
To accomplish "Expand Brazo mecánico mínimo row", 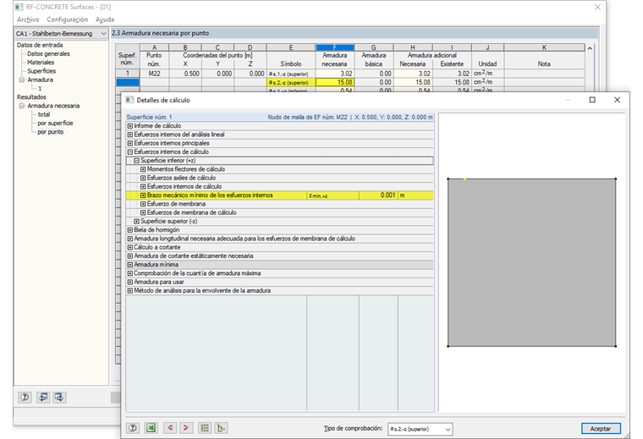I will click(143, 195).
